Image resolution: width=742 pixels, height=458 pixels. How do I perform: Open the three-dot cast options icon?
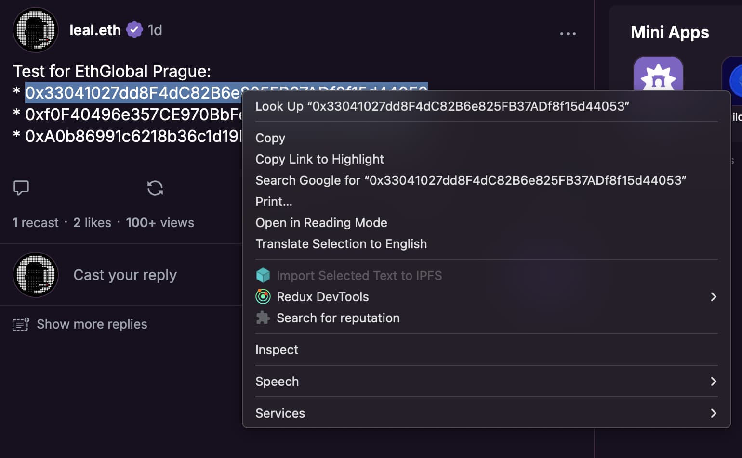click(x=568, y=33)
